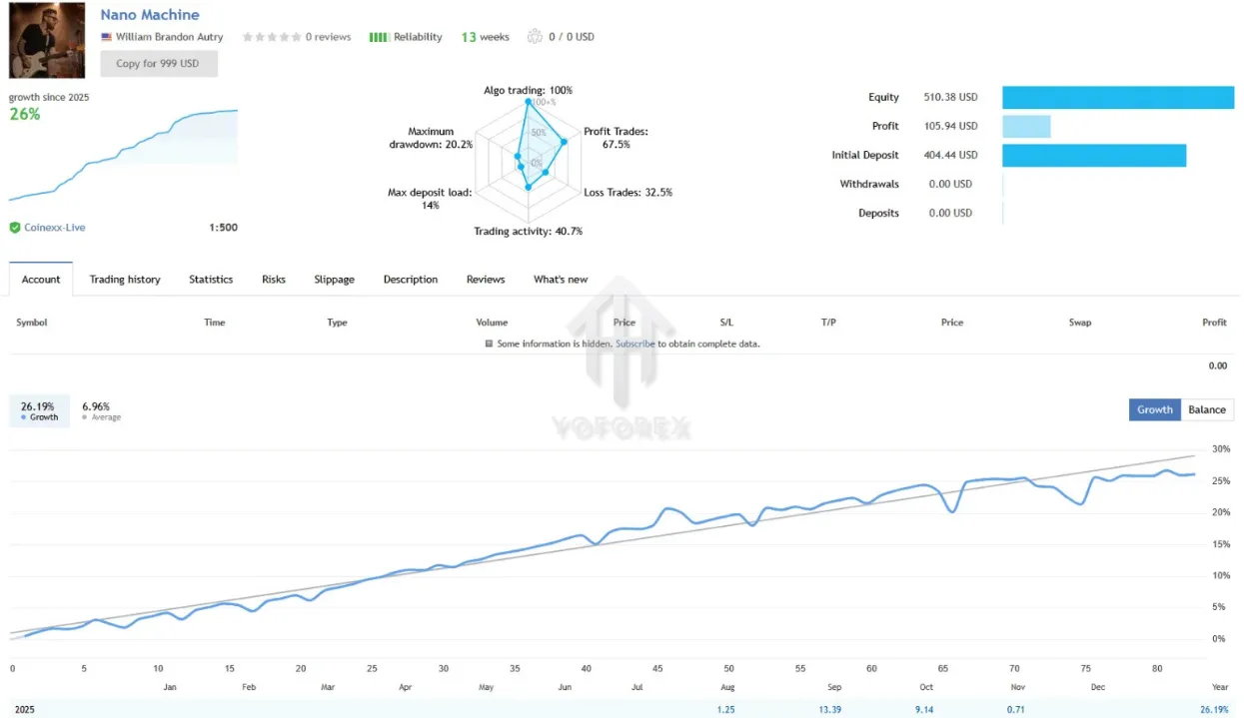
Task: Click the green verified shield by Coinexx-Live
Action: 15,228
